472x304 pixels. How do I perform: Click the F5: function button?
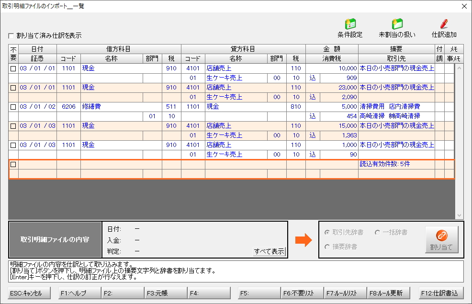tap(259, 293)
